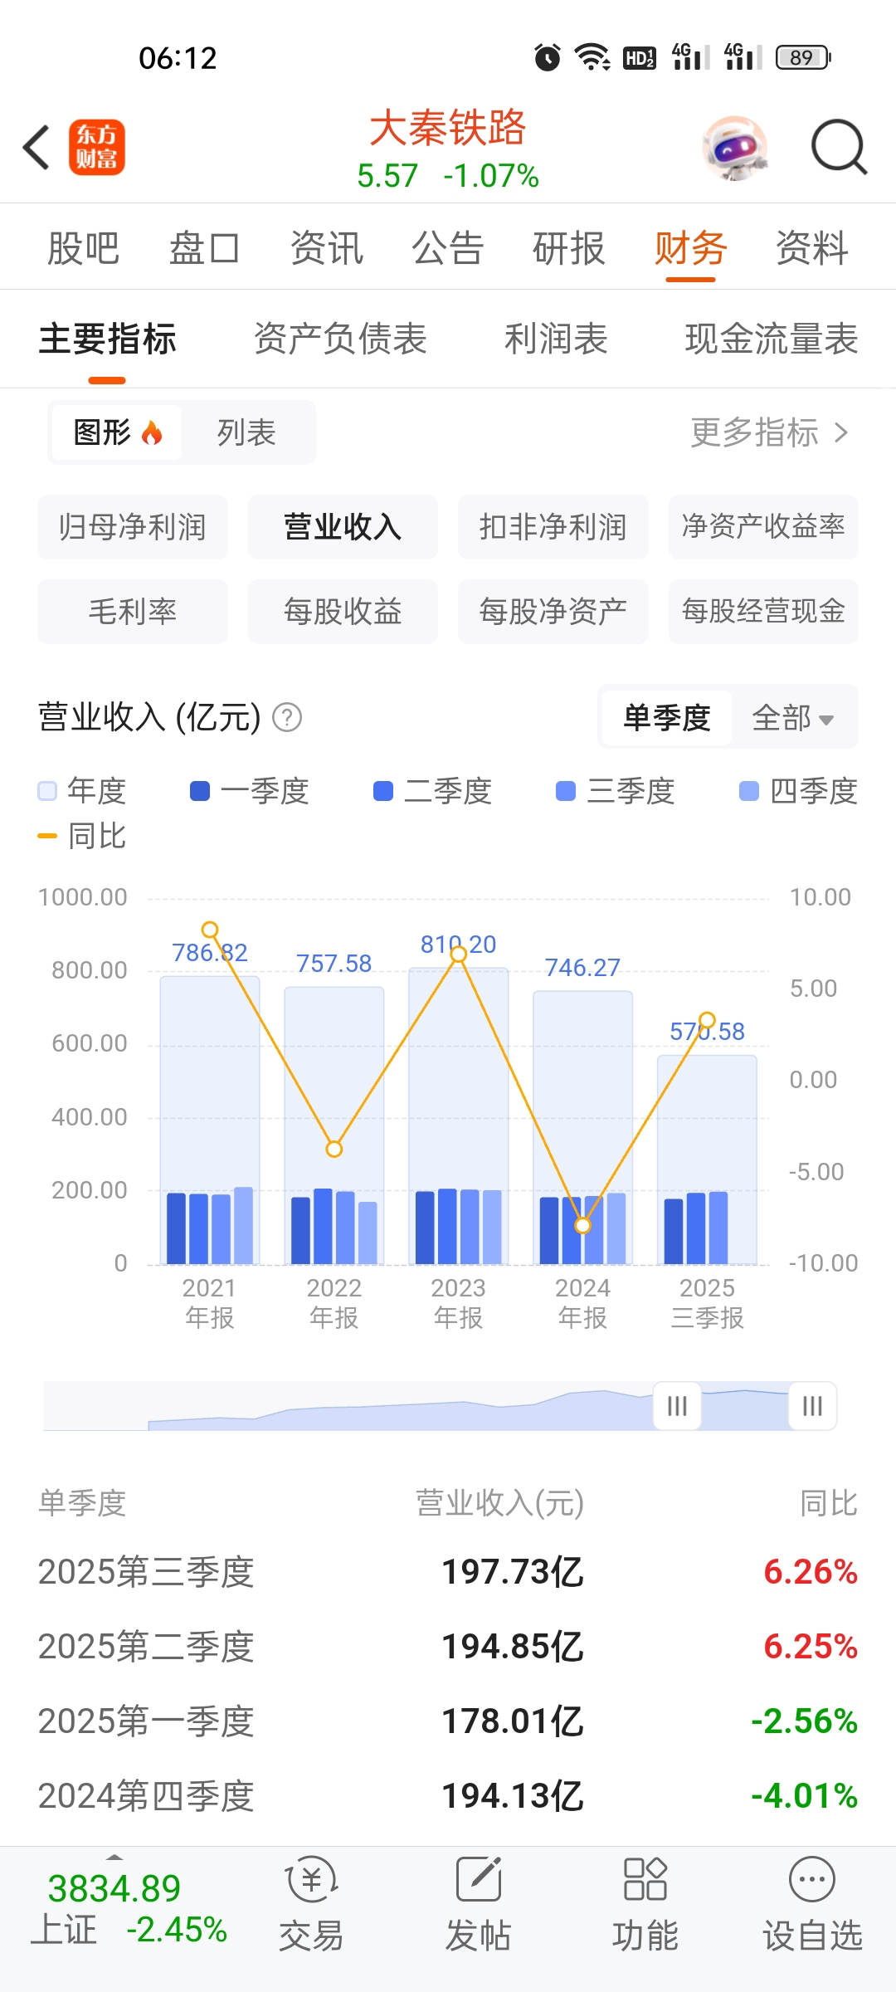Open the 现金流量表 sub-tab
896x1992 pixels.
click(772, 339)
